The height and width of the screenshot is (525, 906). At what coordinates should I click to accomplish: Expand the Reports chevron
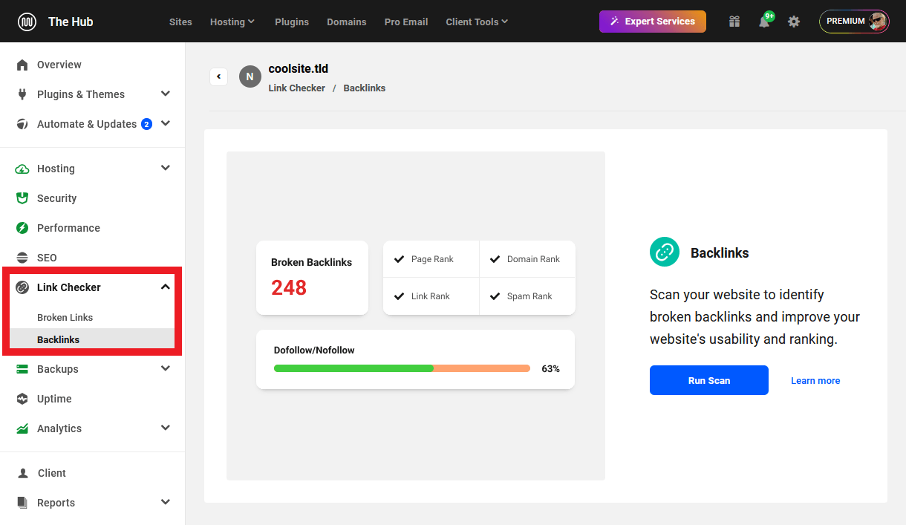tap(166, 502)
